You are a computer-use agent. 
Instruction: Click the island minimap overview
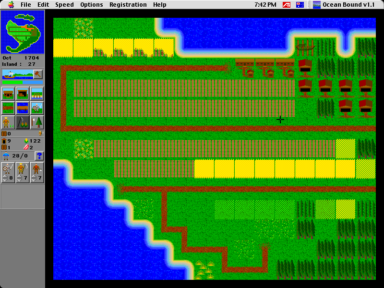(23, 32)
